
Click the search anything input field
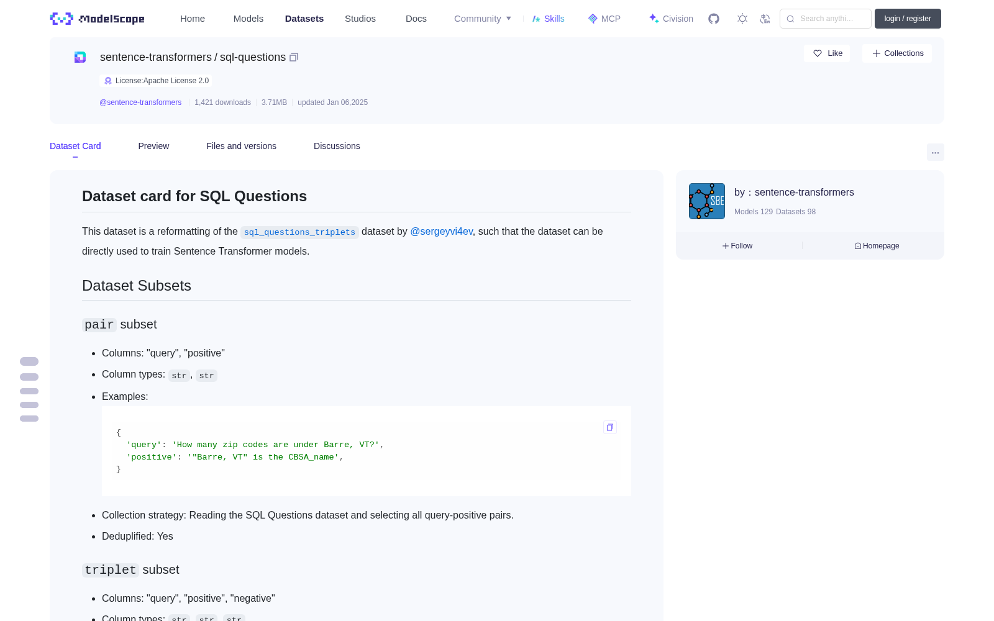point(826,19)
